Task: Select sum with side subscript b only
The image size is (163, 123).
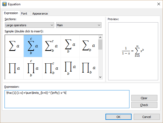Action: pyautogui.click(x=89, y=46)
